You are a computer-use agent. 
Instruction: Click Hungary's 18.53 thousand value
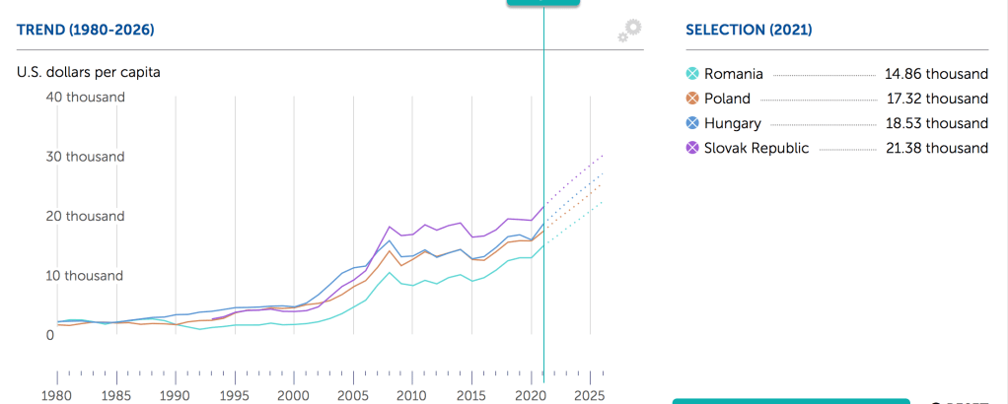[936, 123]
